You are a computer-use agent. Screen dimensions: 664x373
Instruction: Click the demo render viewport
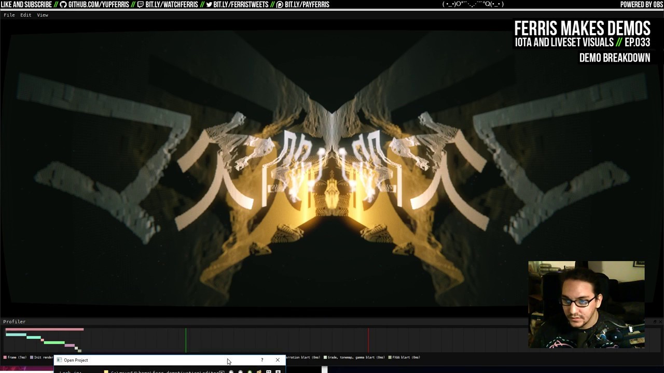pyautogui.click(x=332, y=168)
